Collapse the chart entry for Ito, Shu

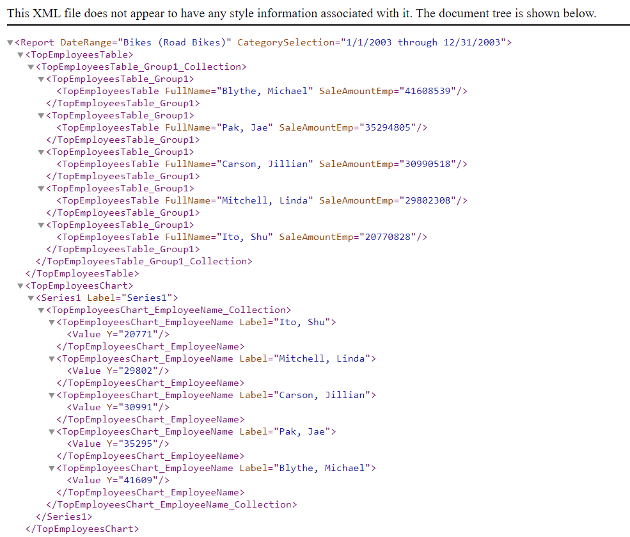[51, 322]
